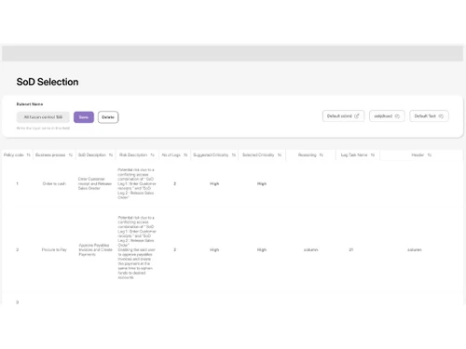Click the Risk Description text in row 2
Image resolution: width=466 pixels, height=349 pixels.
(x=137, y=248)
